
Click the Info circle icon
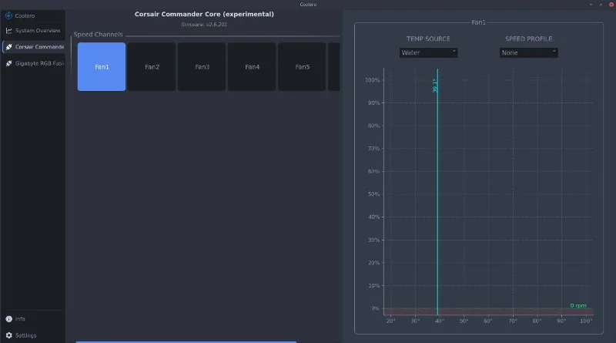click(x=9, y=319)
